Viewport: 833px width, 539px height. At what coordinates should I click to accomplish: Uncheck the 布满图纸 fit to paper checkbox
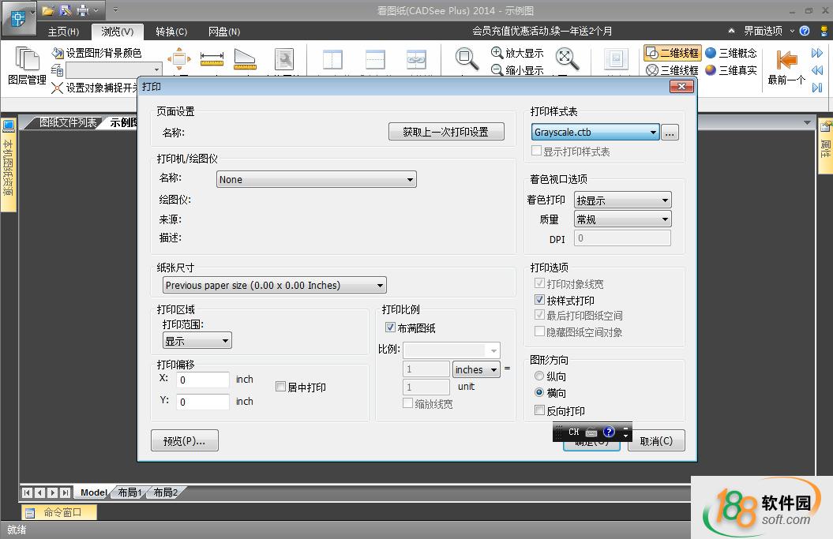[390, 328]
